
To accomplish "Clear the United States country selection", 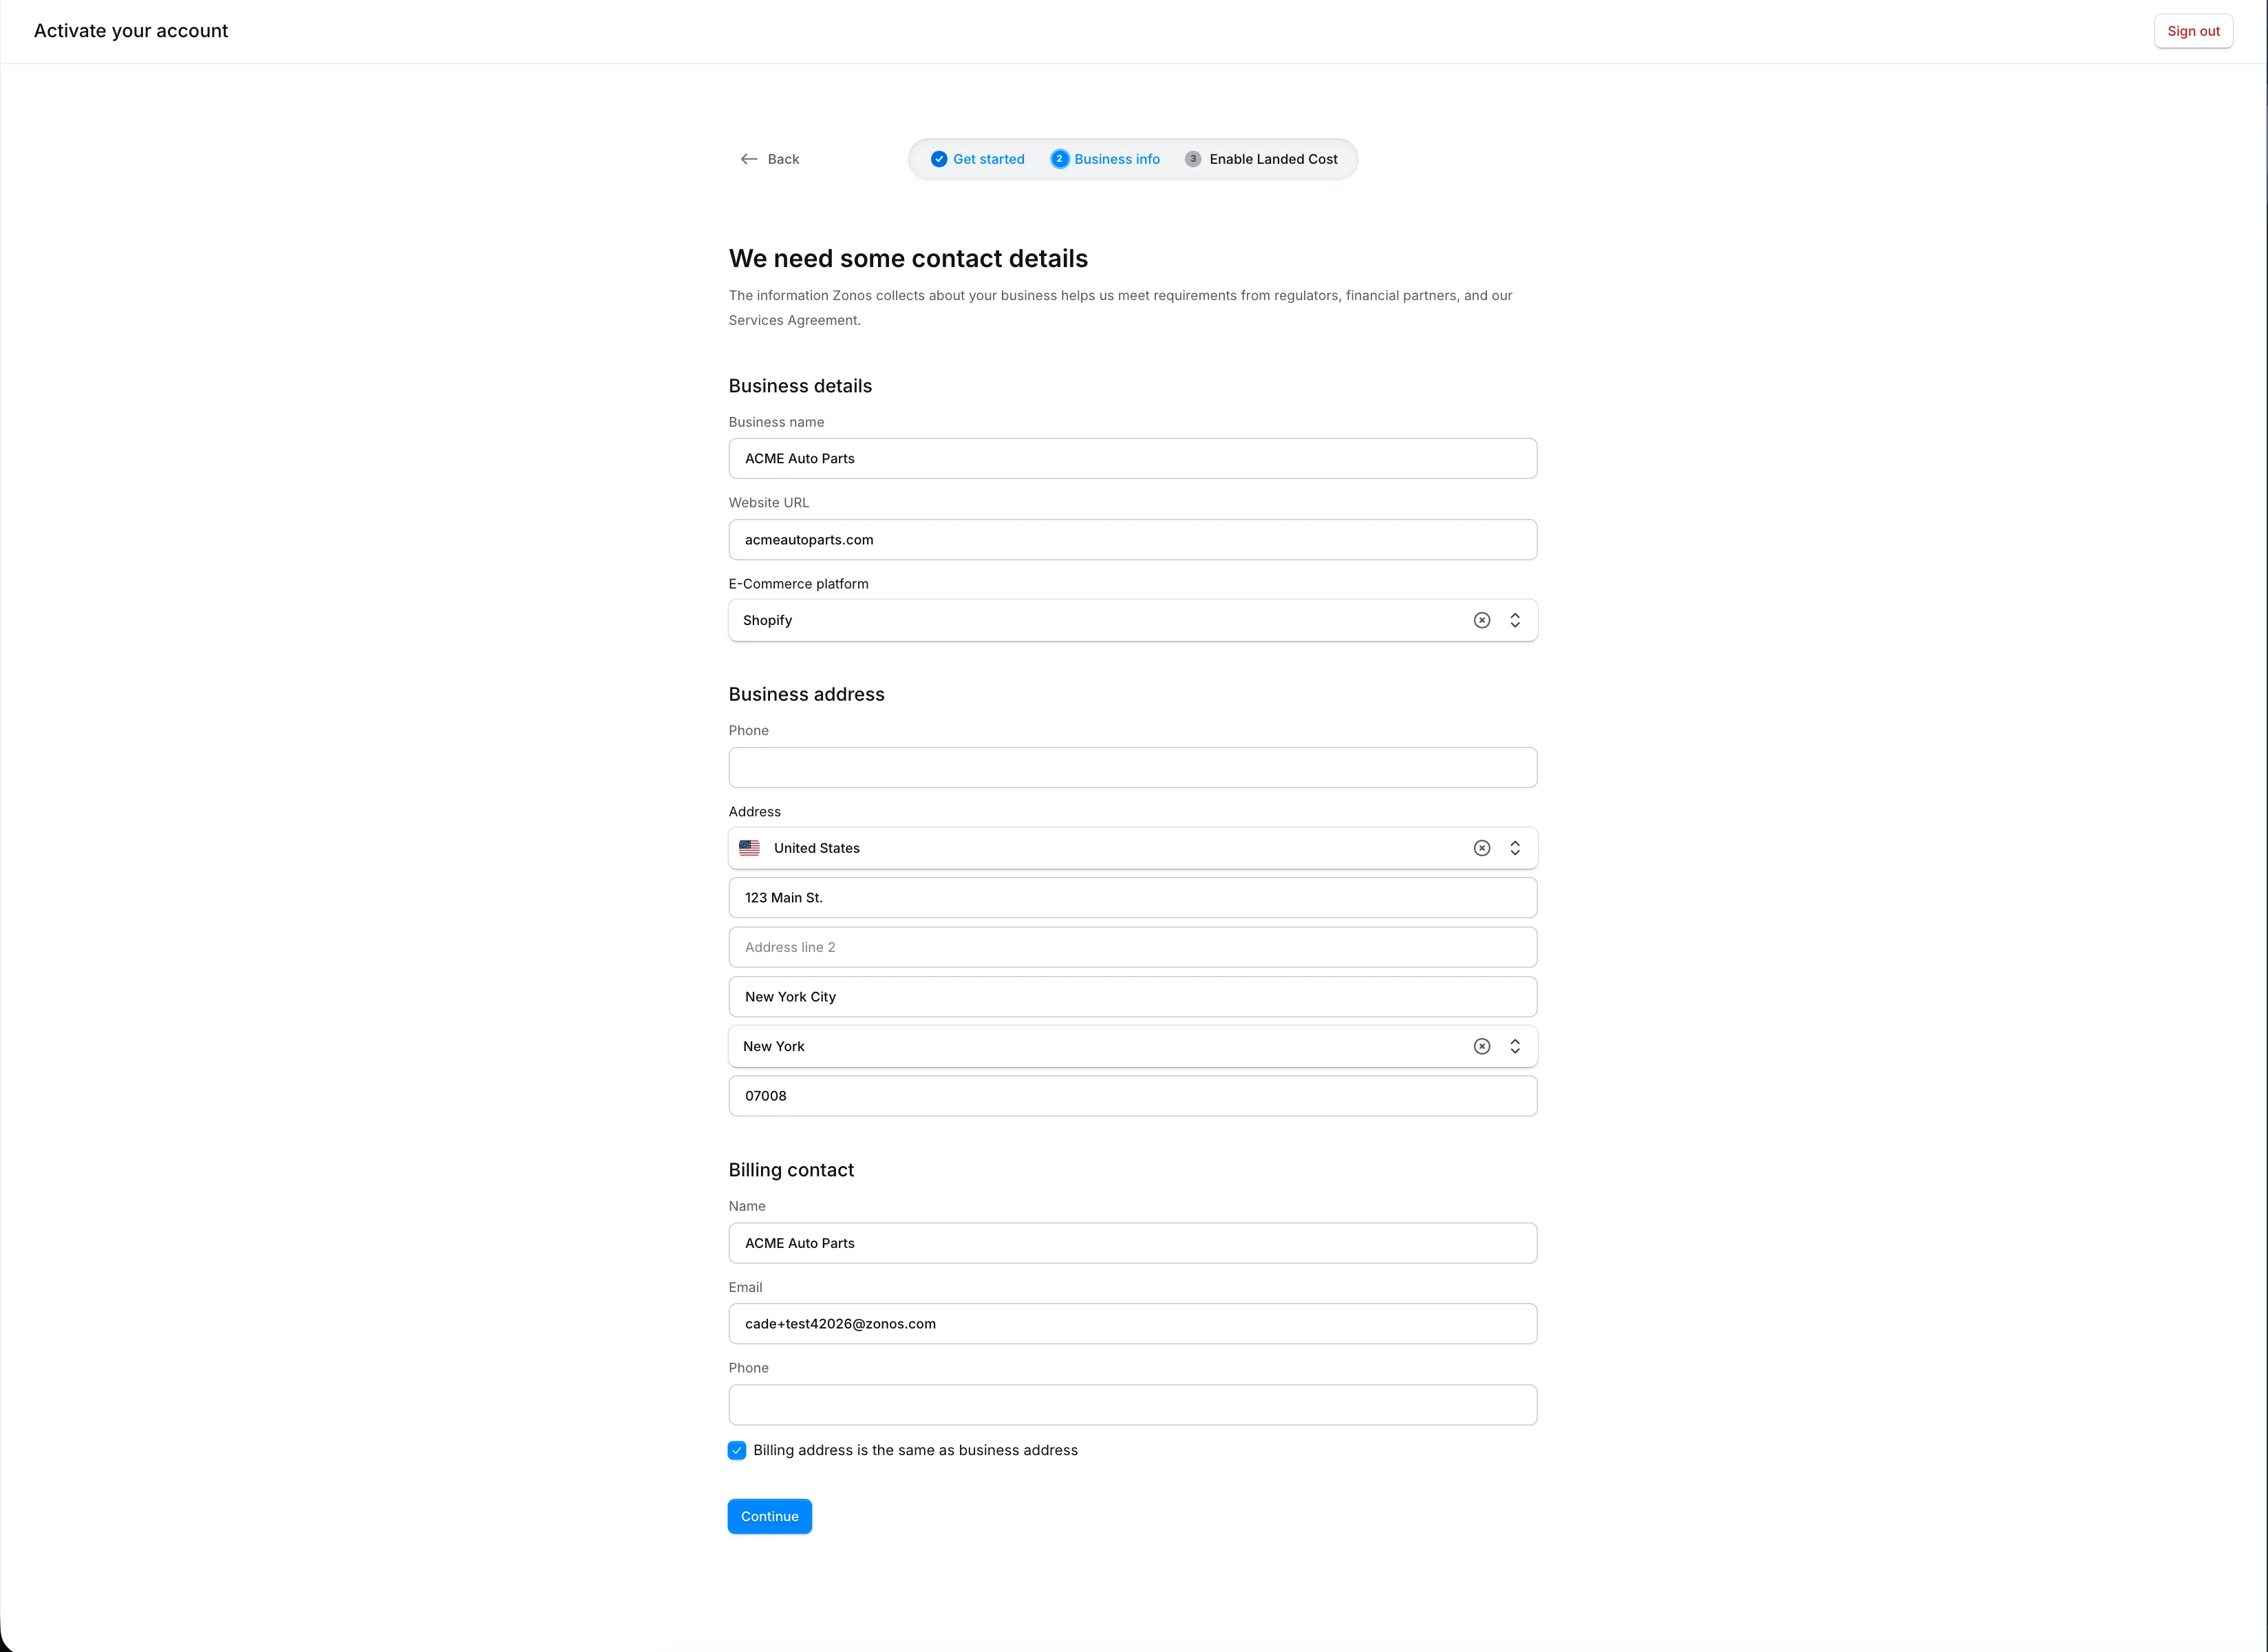I will coord(1481,847).
